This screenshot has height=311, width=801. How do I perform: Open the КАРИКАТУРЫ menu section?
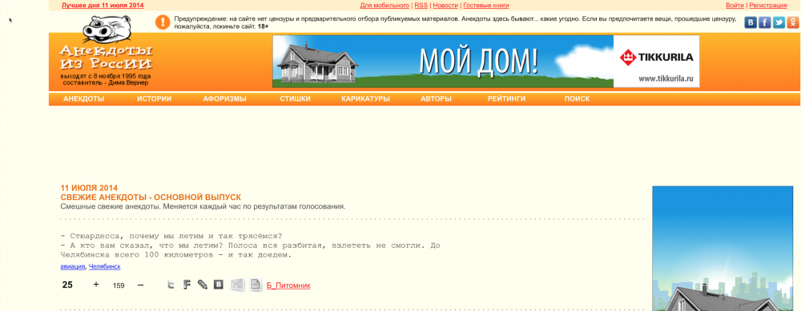click(366, 99)
